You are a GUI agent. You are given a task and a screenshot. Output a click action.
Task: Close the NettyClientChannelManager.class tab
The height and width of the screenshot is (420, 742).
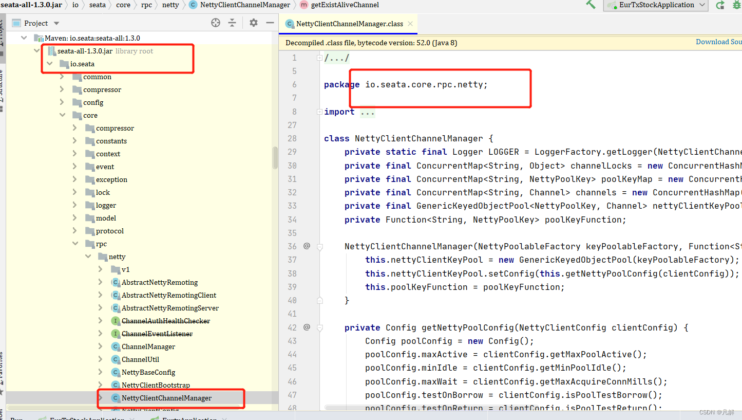click(x=410, y=24)
